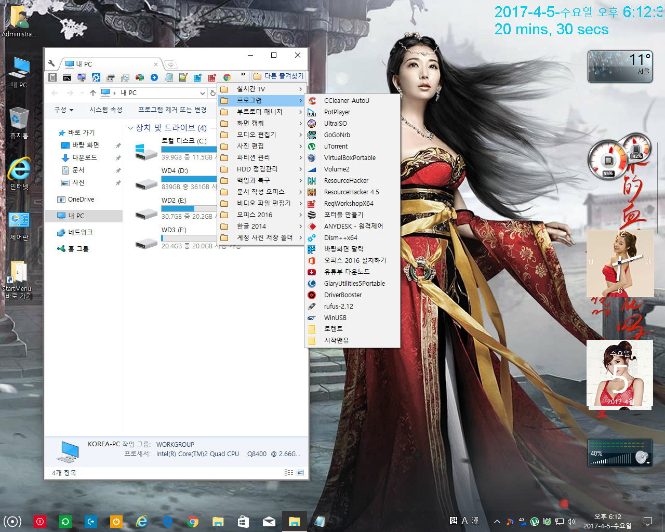
Task: Refresh the explorer address bar
Action: point(212,93)
